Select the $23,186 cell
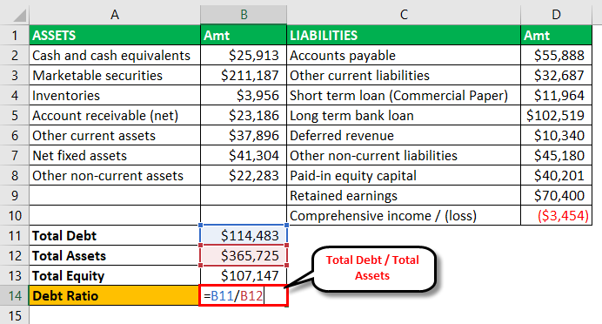 click(x=244, y=115)
